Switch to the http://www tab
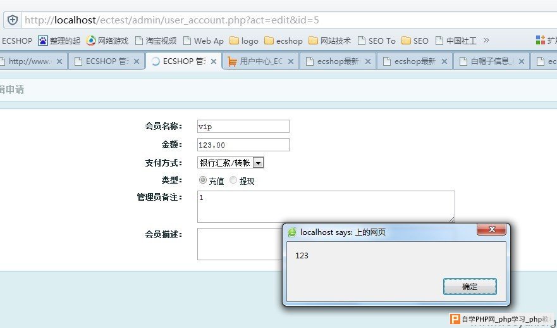The height and width of the screenshot is (328, 557). [x=30, y=61]
